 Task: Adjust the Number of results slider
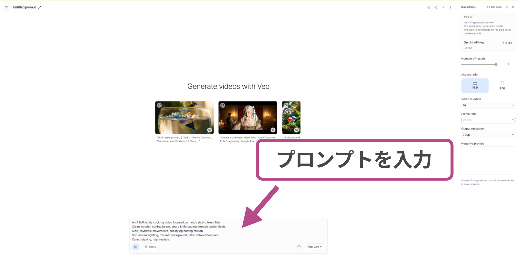(x=496, y=64)
